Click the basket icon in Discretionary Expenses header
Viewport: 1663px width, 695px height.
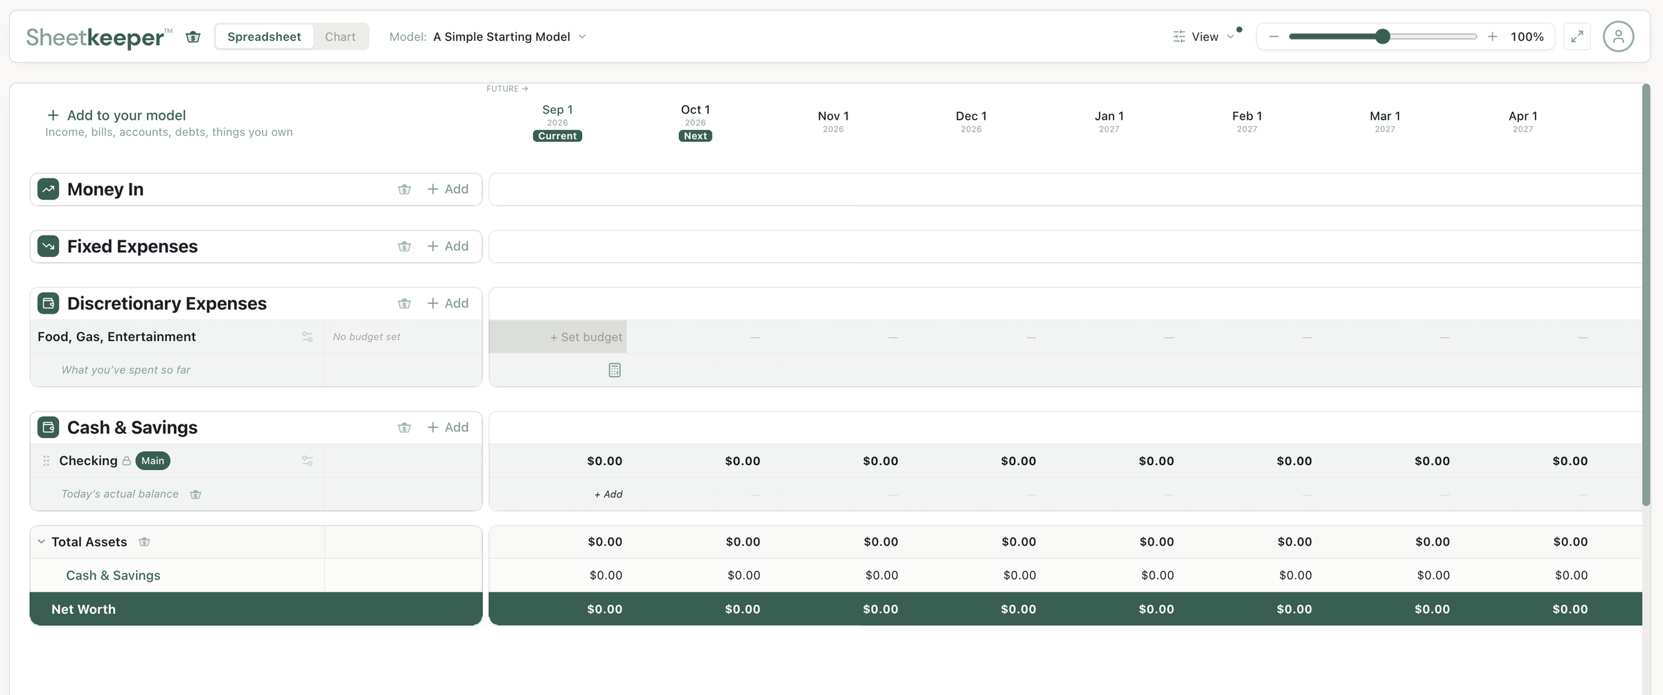405,303
